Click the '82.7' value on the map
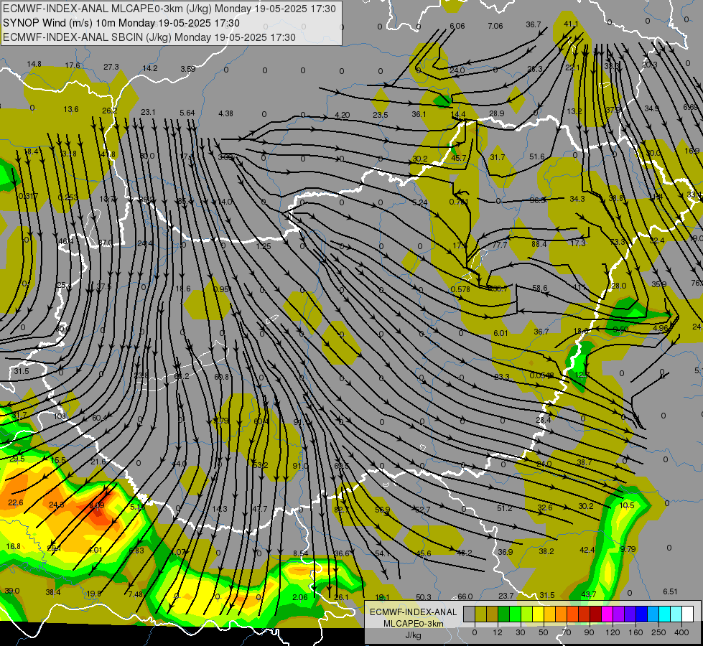Screen dimensions: 703x646 [342, 510]
